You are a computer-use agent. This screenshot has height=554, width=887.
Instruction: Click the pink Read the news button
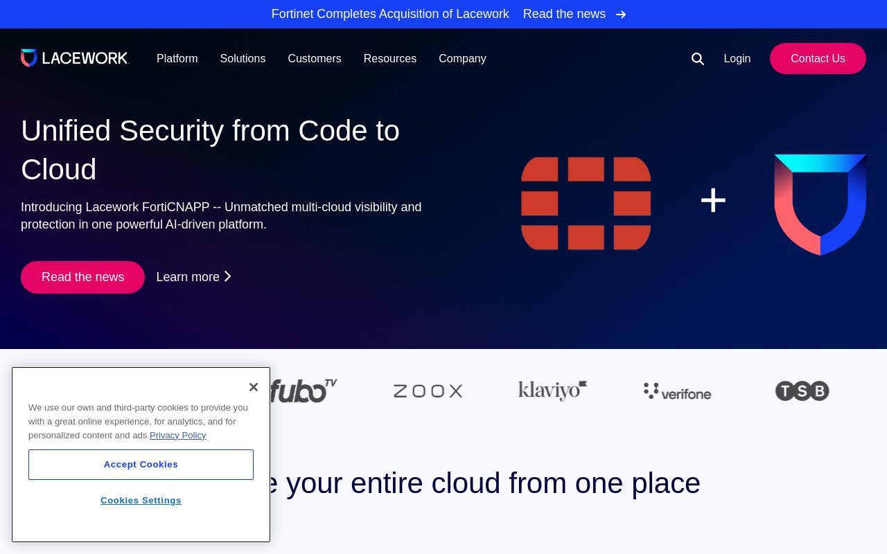82,277
